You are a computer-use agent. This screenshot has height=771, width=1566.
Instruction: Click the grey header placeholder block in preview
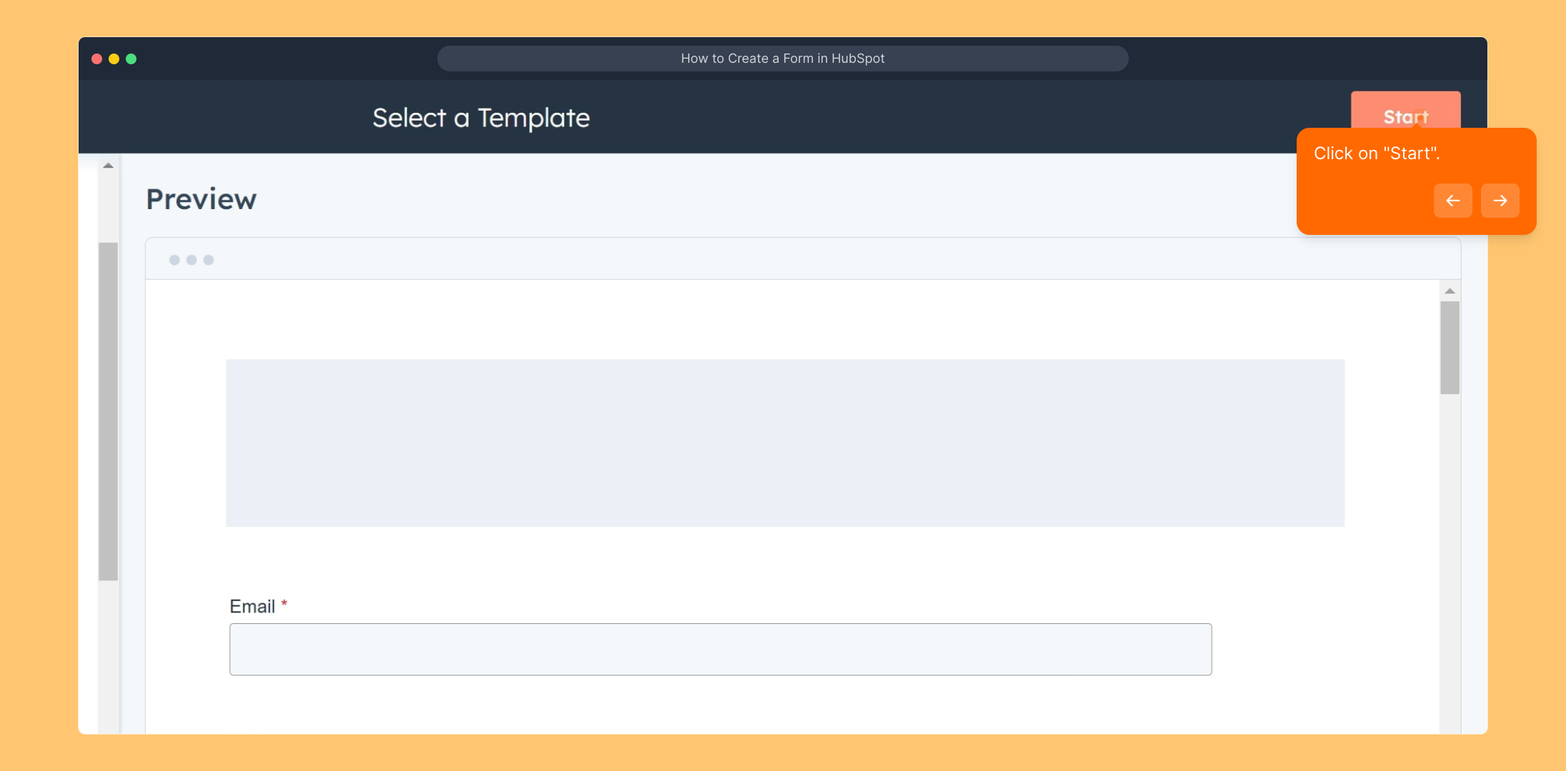point(784,443)
